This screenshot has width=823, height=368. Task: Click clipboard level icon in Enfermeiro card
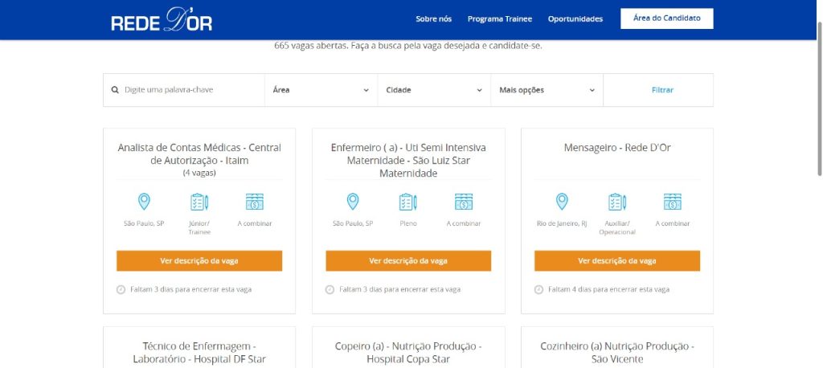coord(408,202)
